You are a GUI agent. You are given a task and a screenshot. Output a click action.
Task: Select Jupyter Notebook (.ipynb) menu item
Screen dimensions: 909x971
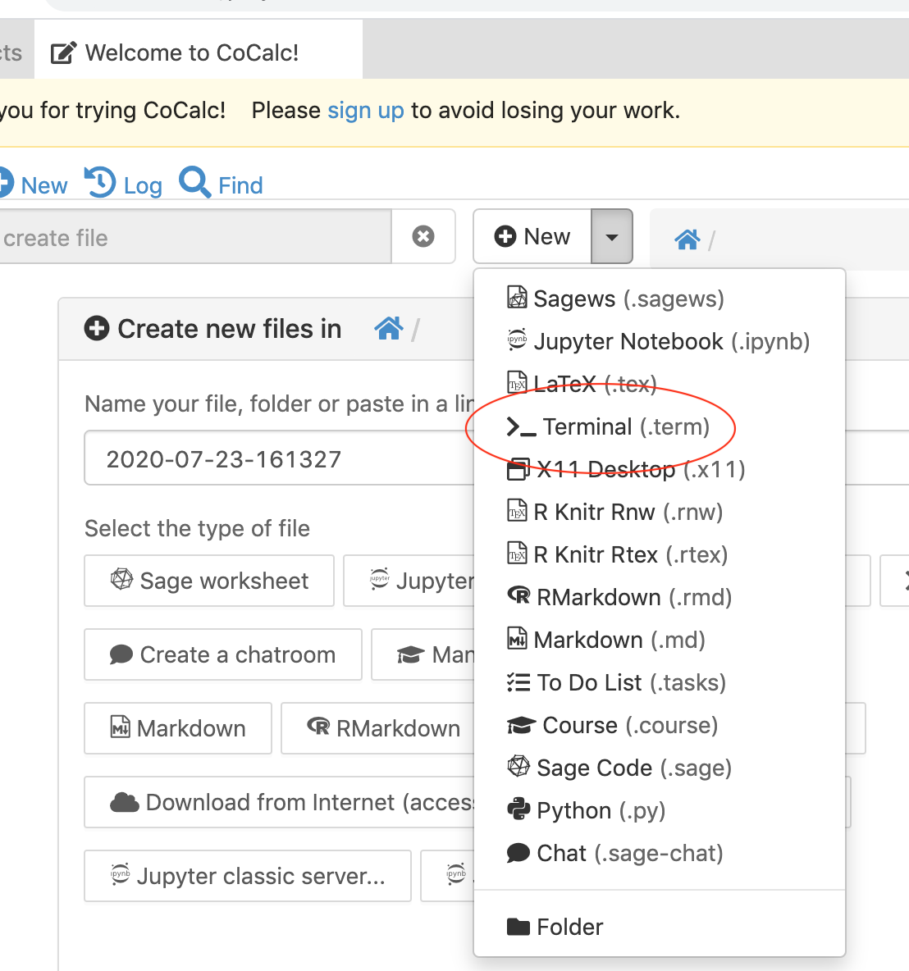pos(660,341)
